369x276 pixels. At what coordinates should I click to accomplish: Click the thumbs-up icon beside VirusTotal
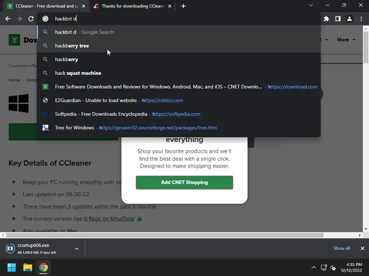coord(139,219)
